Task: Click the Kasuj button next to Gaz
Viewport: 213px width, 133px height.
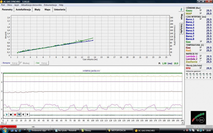Action: click(44, 63)
